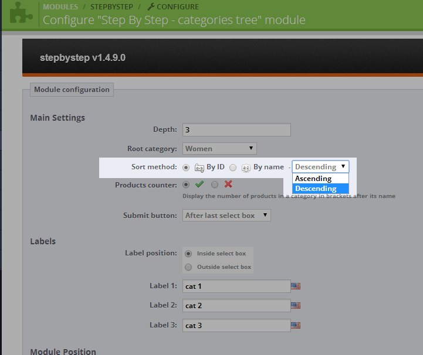Click the green puzzle piece module icon
This screenshot has height=355, width=423.
21,13
